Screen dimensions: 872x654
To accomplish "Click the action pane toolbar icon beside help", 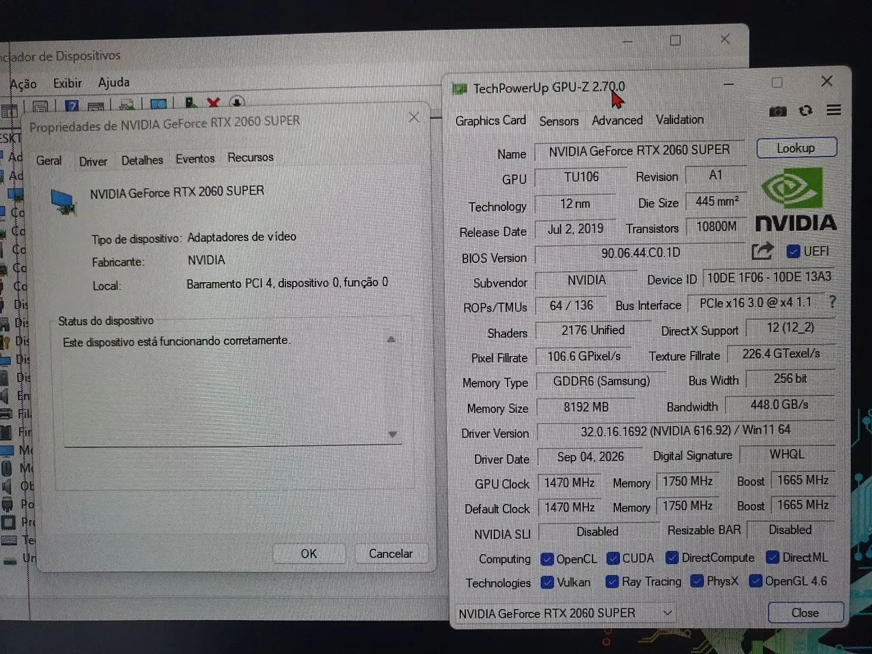I will pos(96,106).
